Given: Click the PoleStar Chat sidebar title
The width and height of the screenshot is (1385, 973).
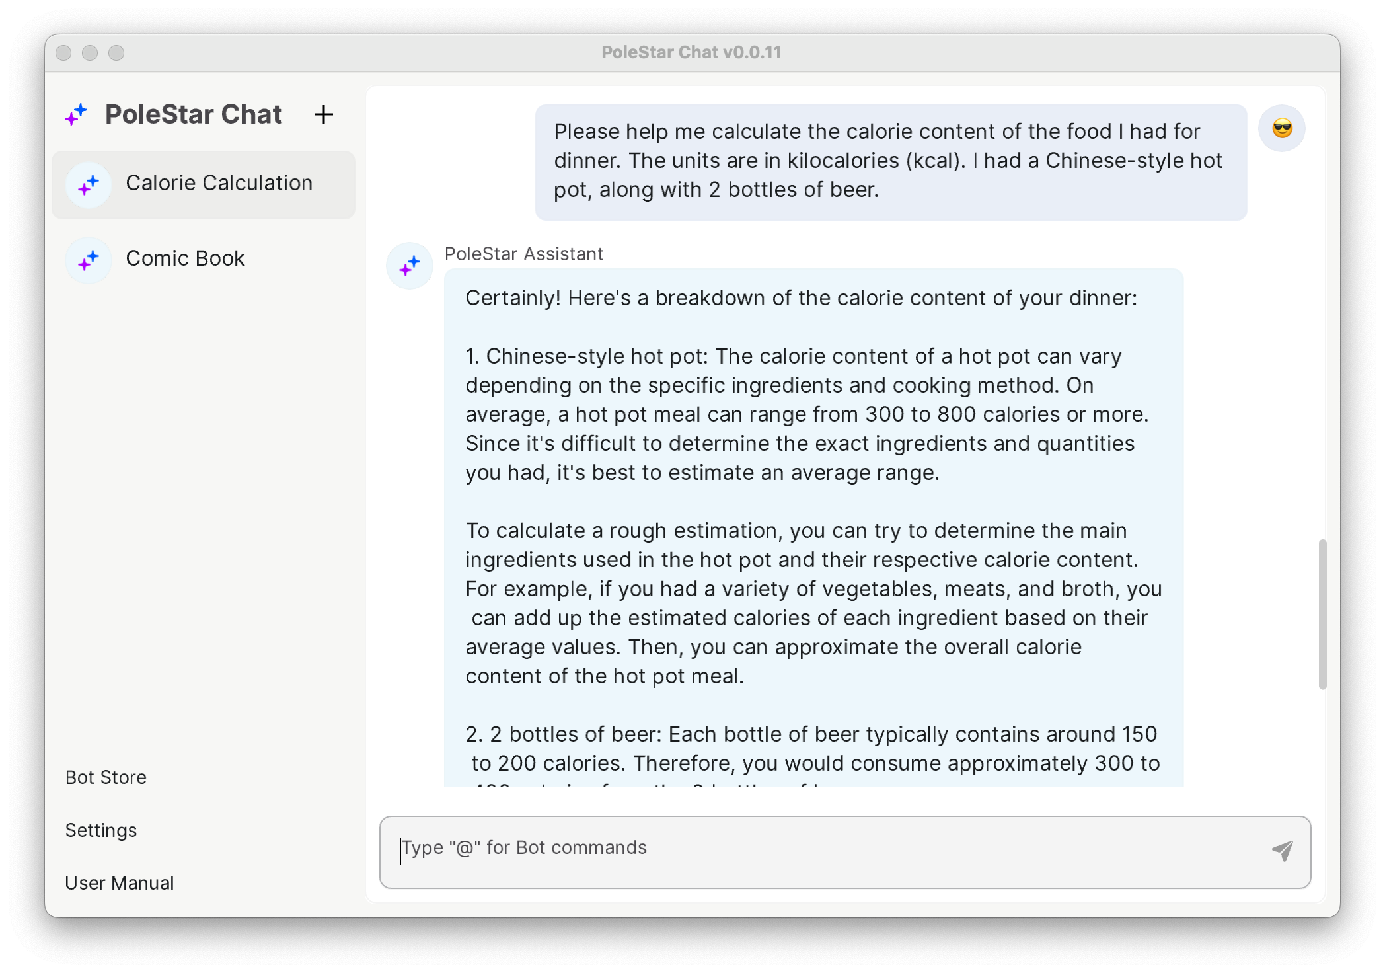Looking at the screenshot, I should point(194,114).
